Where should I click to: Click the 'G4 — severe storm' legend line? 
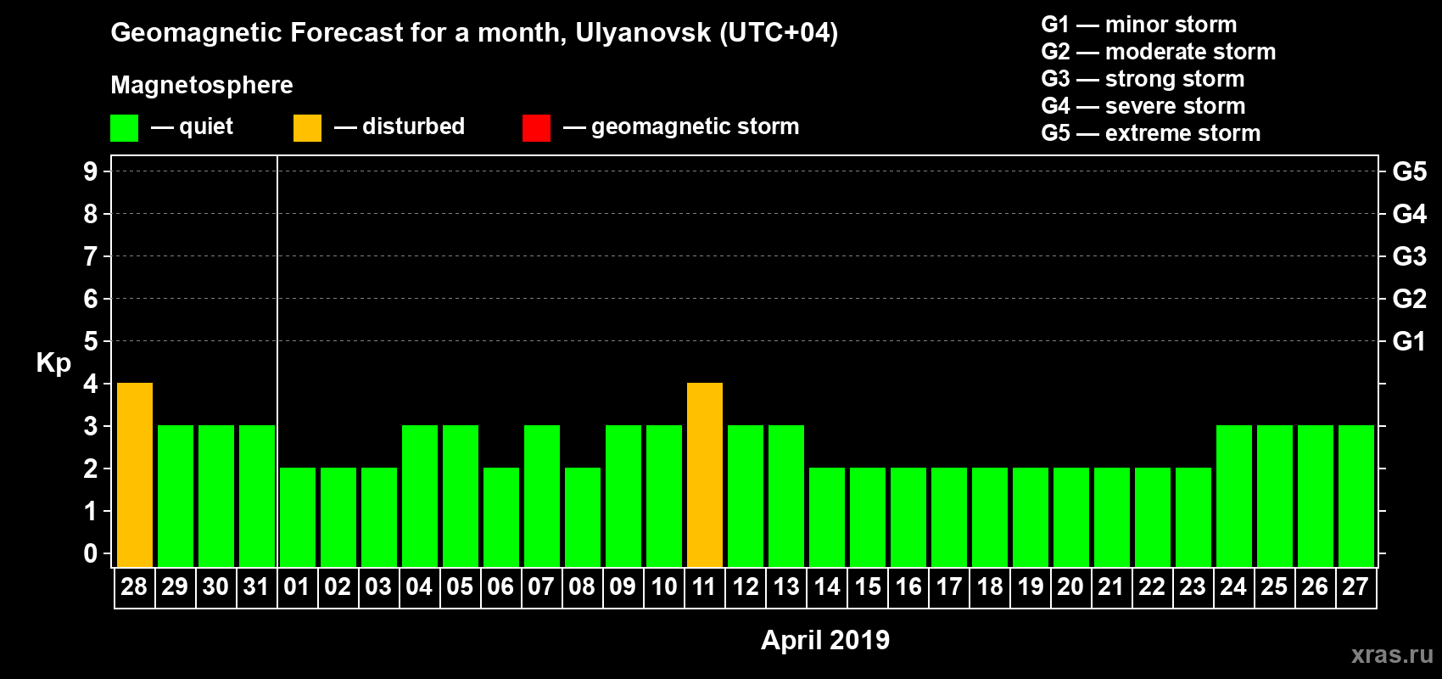click(x=1143, y=106)
